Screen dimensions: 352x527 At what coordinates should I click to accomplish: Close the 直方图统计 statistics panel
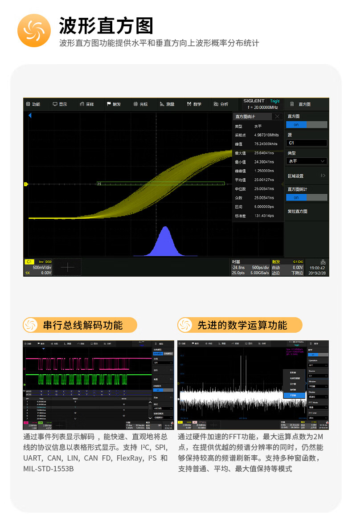pyautogui.click(x=277, y=117)
